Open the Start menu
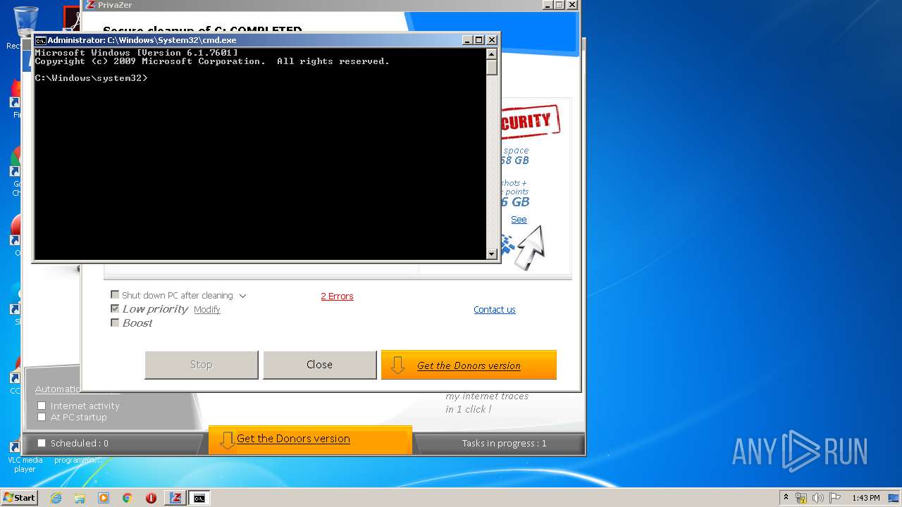Image resolution: width=902 pixels, height=507 pixels. [19, 498]
